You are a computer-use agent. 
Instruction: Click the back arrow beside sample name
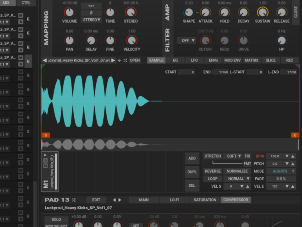pyautogui.click(x=120, y=61)
